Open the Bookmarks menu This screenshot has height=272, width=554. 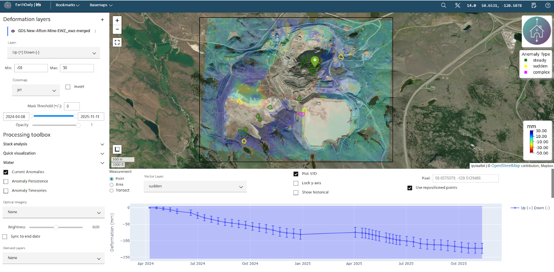pos(67,5)
